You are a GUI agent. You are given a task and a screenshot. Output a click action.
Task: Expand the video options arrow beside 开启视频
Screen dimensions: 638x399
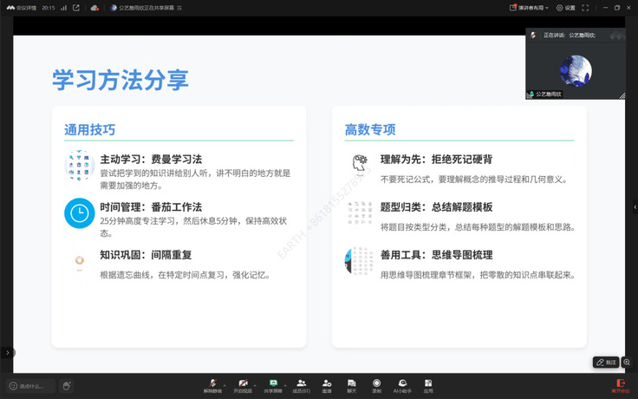pyautogui.click(x=256, y=383)
